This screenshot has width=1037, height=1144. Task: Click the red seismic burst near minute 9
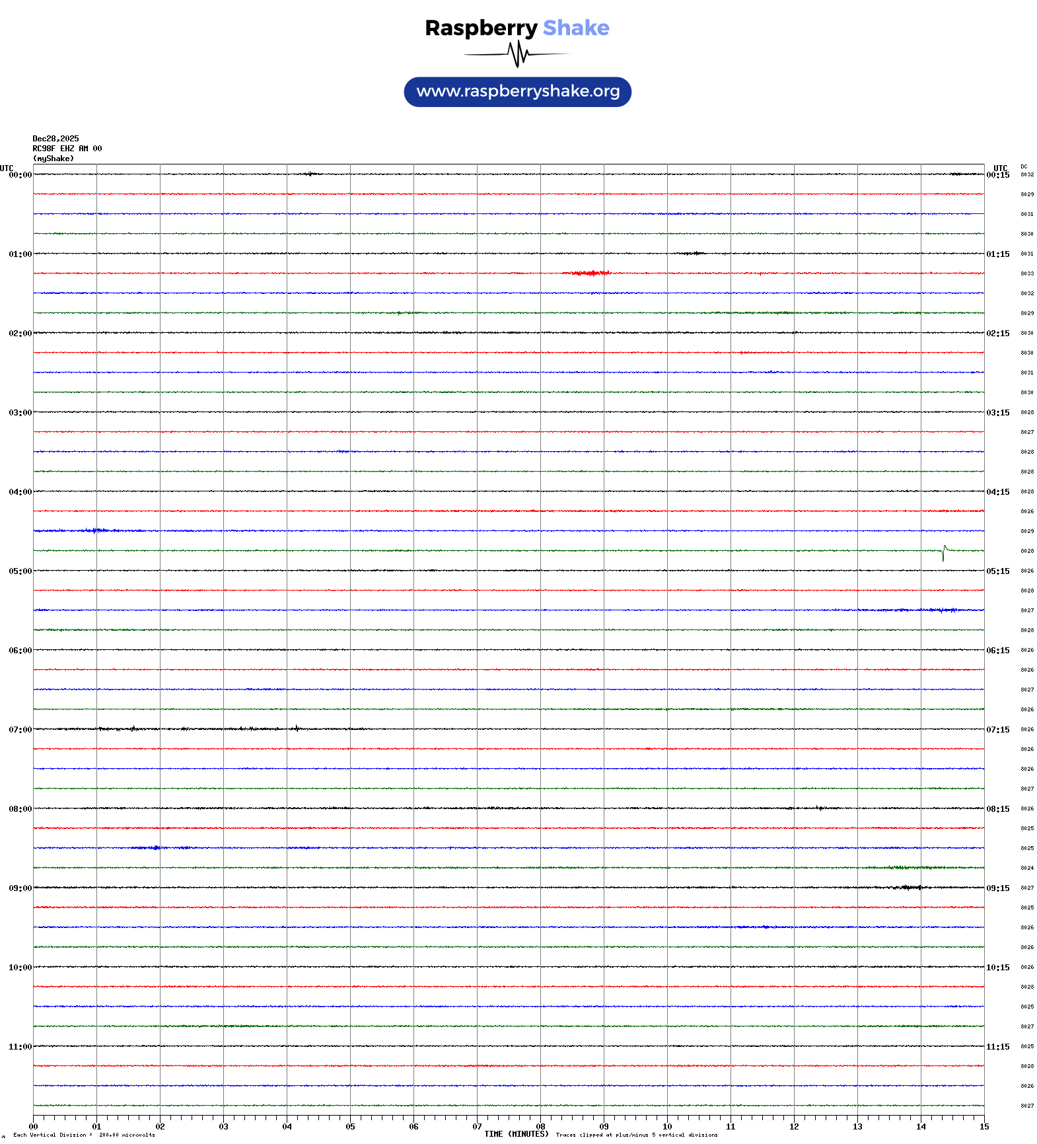[587, 273]
